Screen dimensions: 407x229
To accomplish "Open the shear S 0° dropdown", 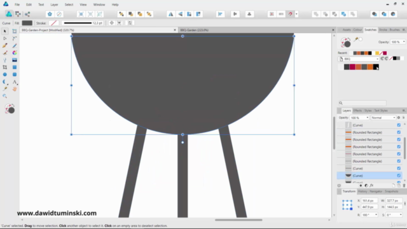I will coord(401,215).
